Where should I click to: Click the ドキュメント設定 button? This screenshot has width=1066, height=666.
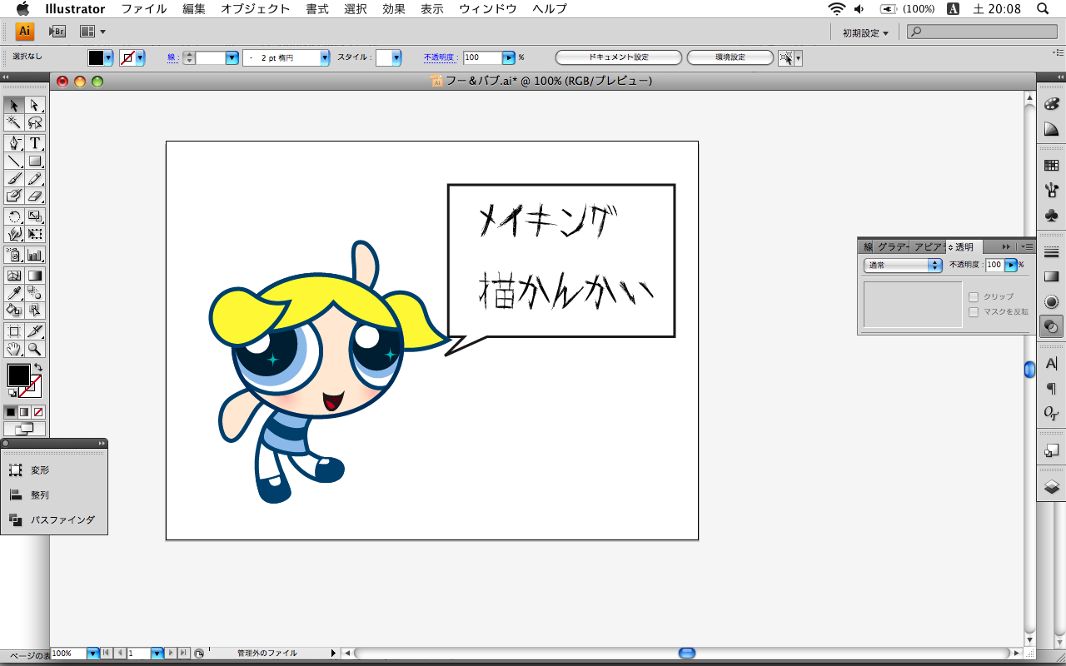pos(619,57)
